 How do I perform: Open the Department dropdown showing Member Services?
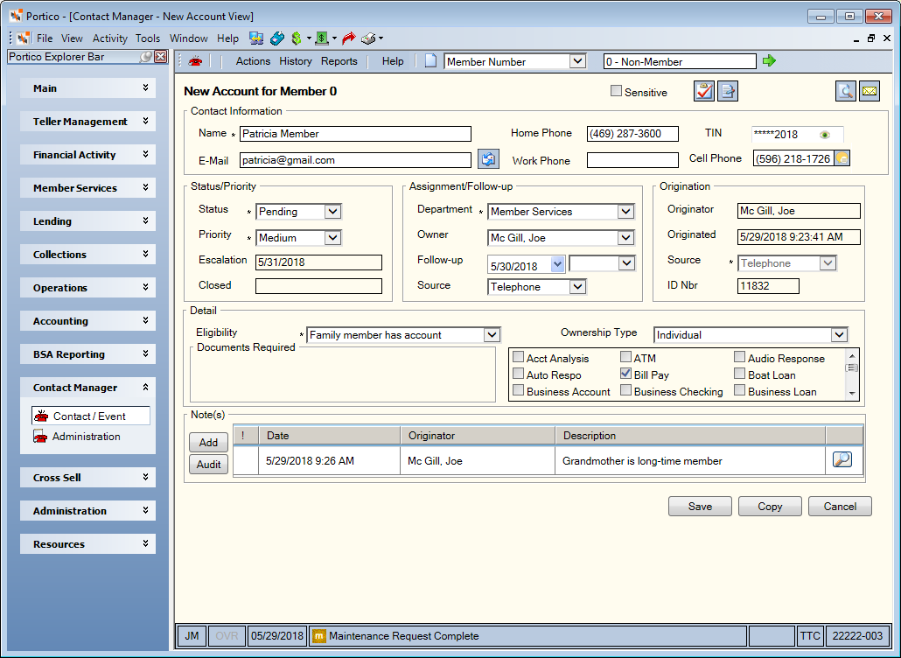(625, 212)
